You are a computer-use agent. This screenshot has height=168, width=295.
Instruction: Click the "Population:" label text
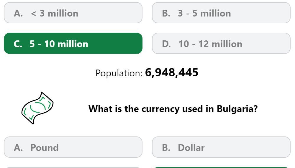click(x=119, y=73)
